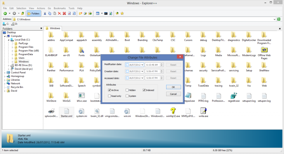Click the red Delete X icon

(x=59, y=13)
